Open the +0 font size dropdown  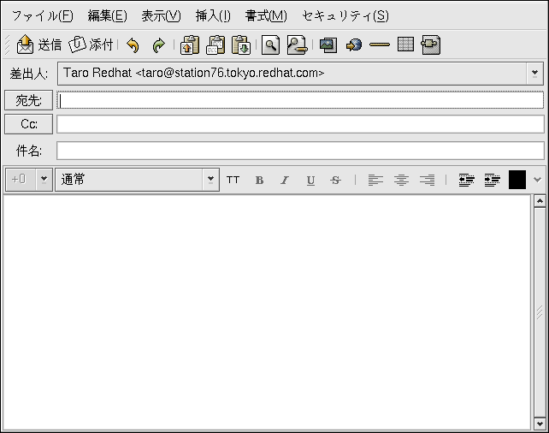(44, 180)
